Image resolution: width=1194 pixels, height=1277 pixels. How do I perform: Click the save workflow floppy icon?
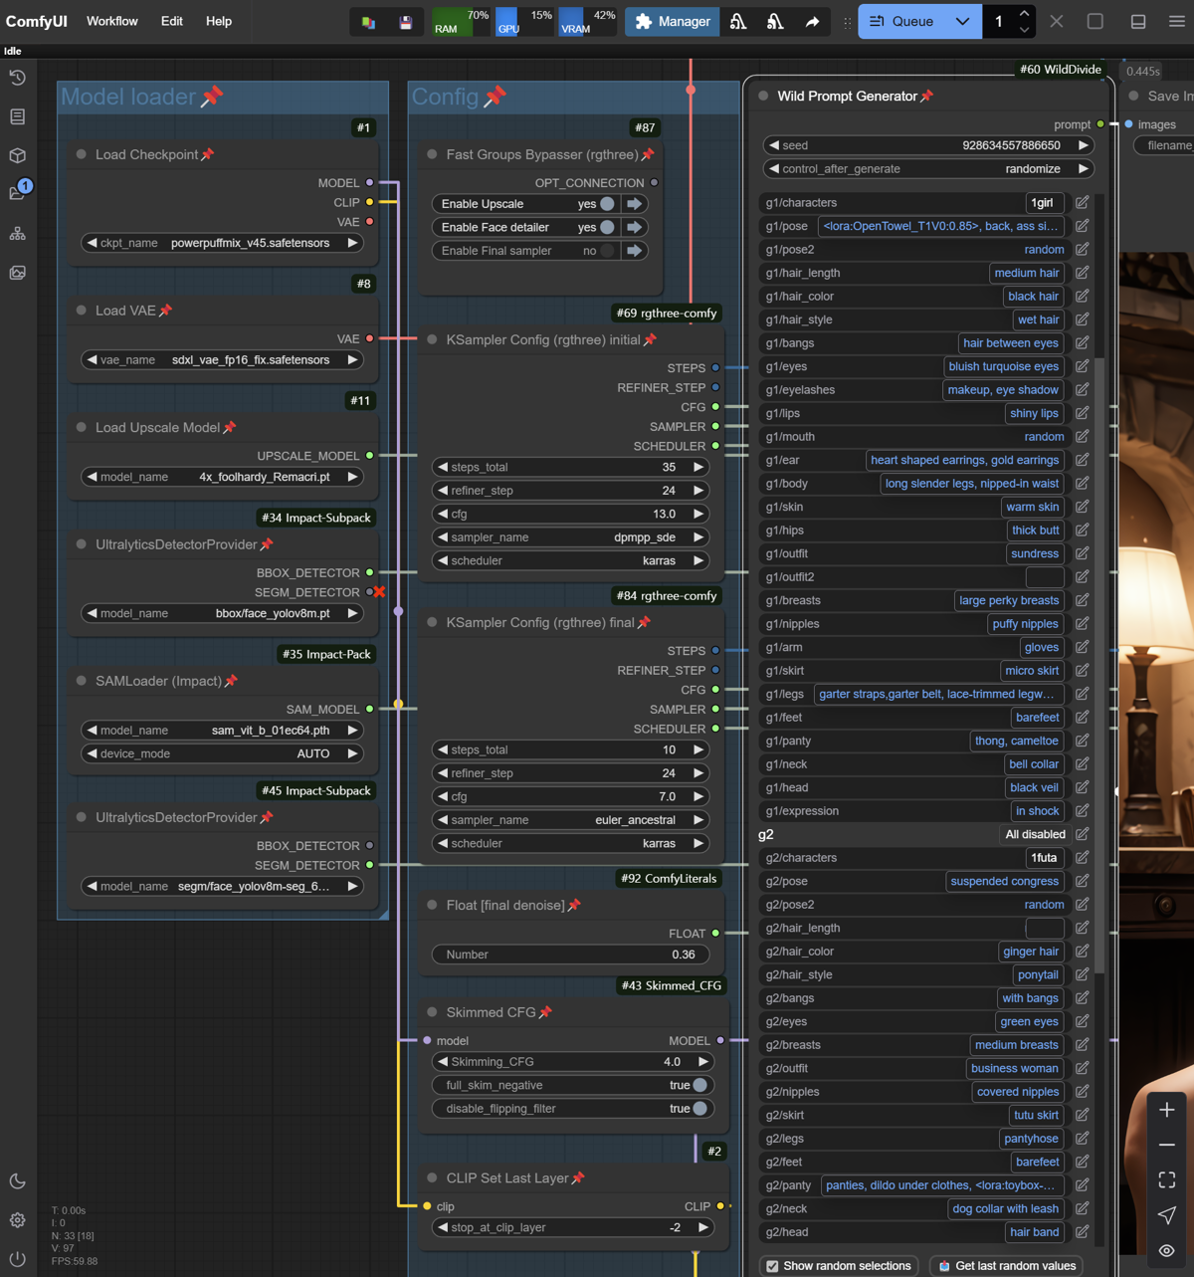coord(406,22)
